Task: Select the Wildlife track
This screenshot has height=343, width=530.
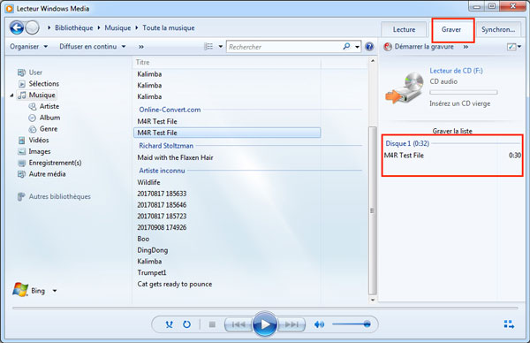Action: (148, 182)
